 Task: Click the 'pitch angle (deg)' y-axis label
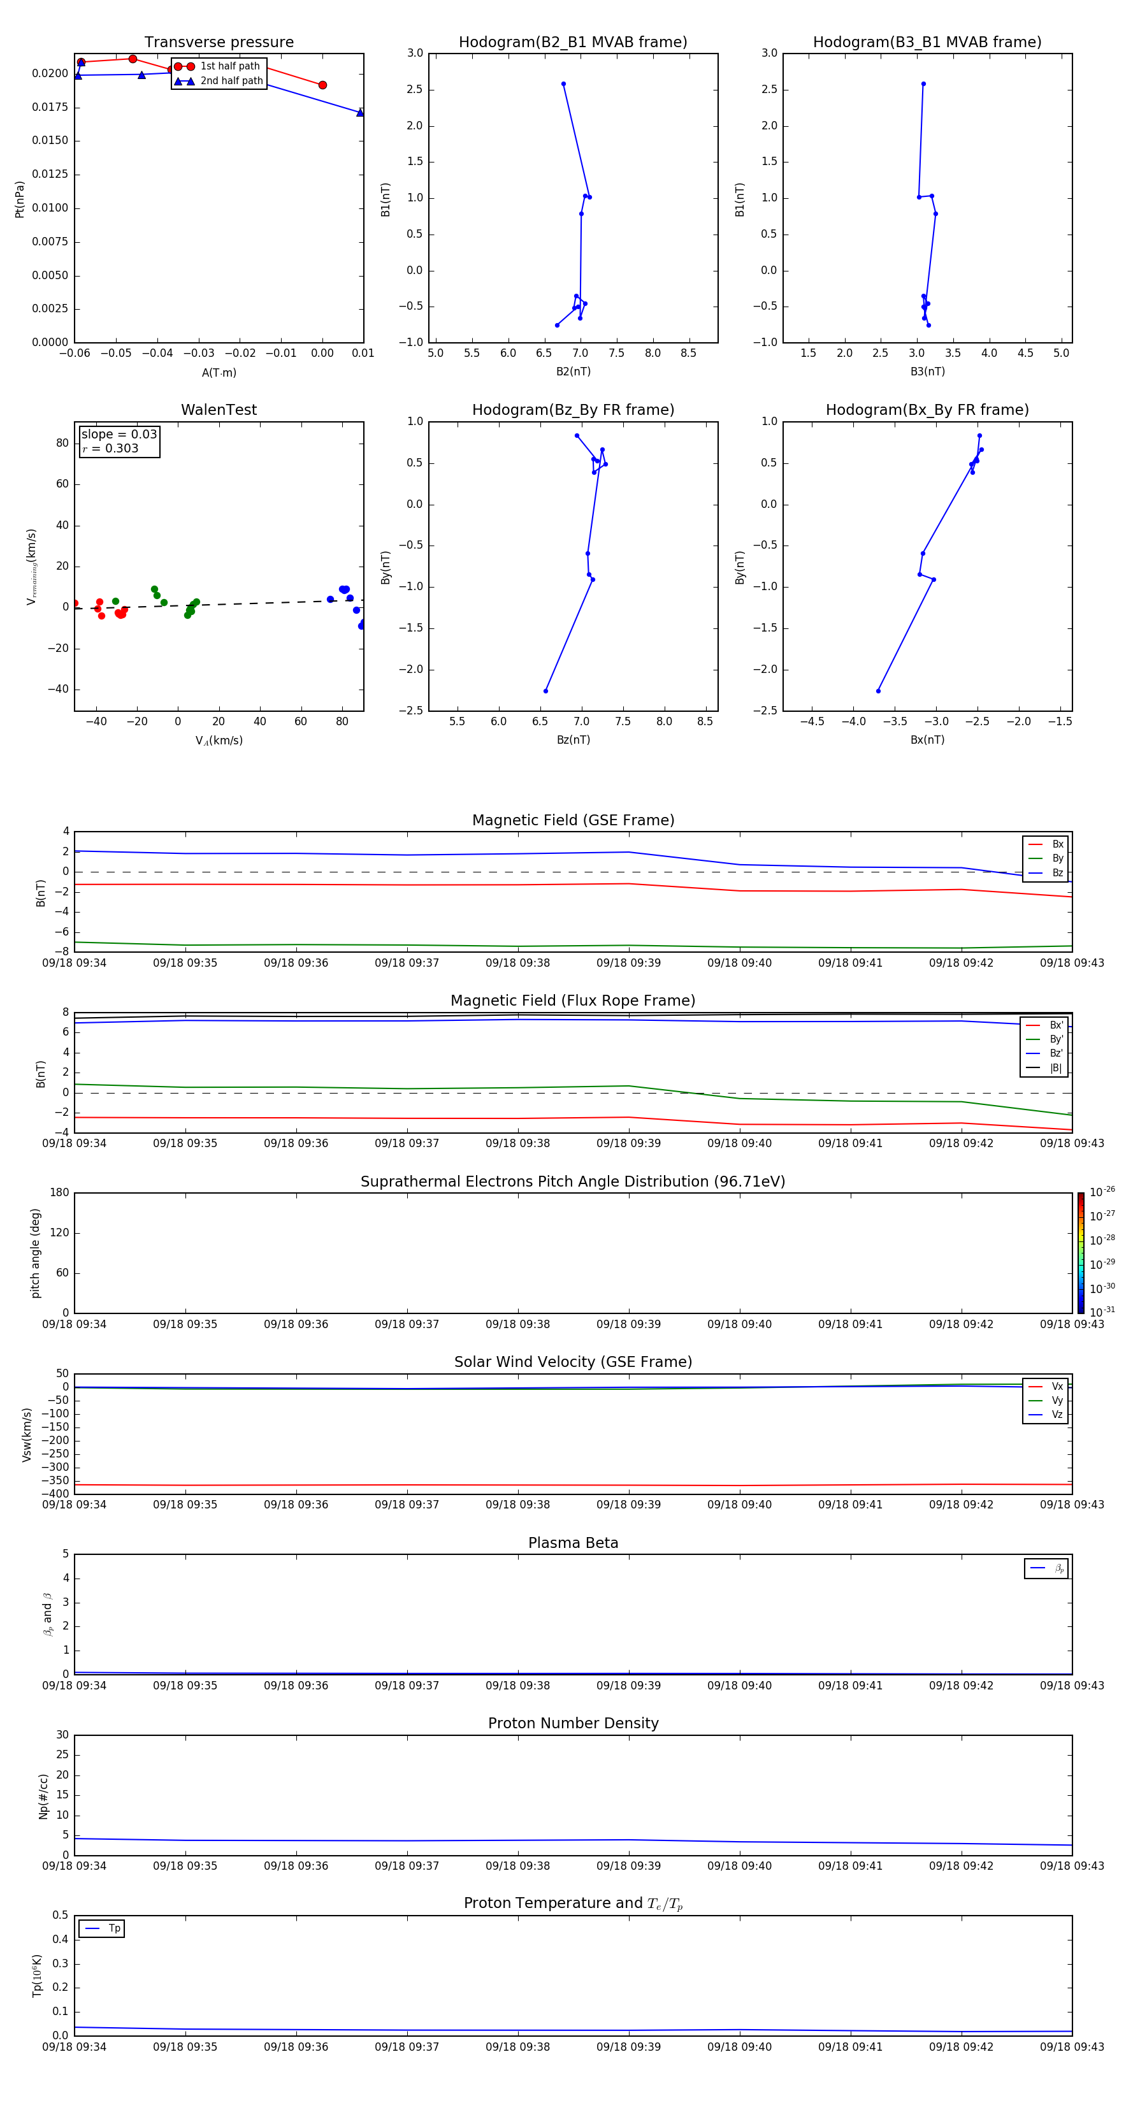(35, 1252)
